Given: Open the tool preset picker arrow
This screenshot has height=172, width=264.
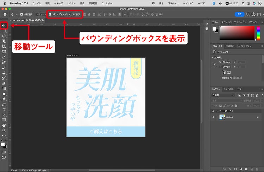Looking at the screenshot, I should tap(17, 14).
